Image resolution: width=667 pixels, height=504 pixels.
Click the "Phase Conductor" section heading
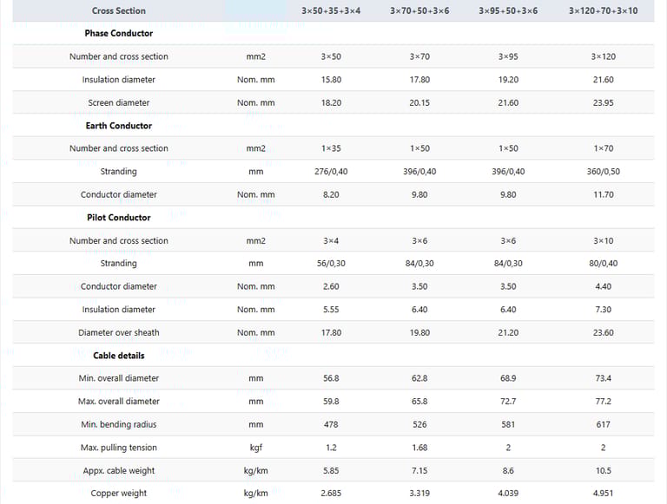click(x=119, y=33)
